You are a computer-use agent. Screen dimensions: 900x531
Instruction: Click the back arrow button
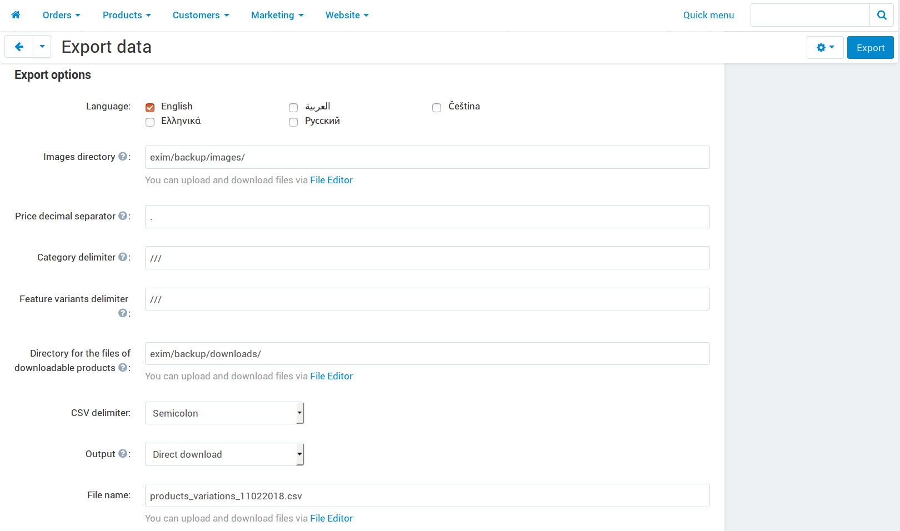19,47
